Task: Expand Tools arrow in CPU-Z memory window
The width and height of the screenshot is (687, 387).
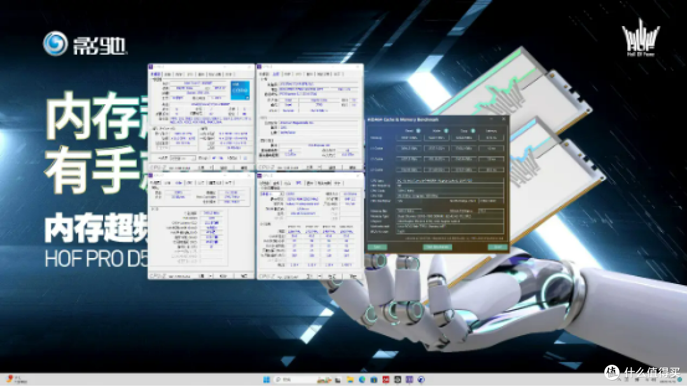Action: 211,276
